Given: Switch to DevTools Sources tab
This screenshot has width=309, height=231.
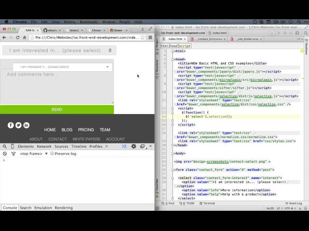Looking at the screenshot, I should coord(61,146).
